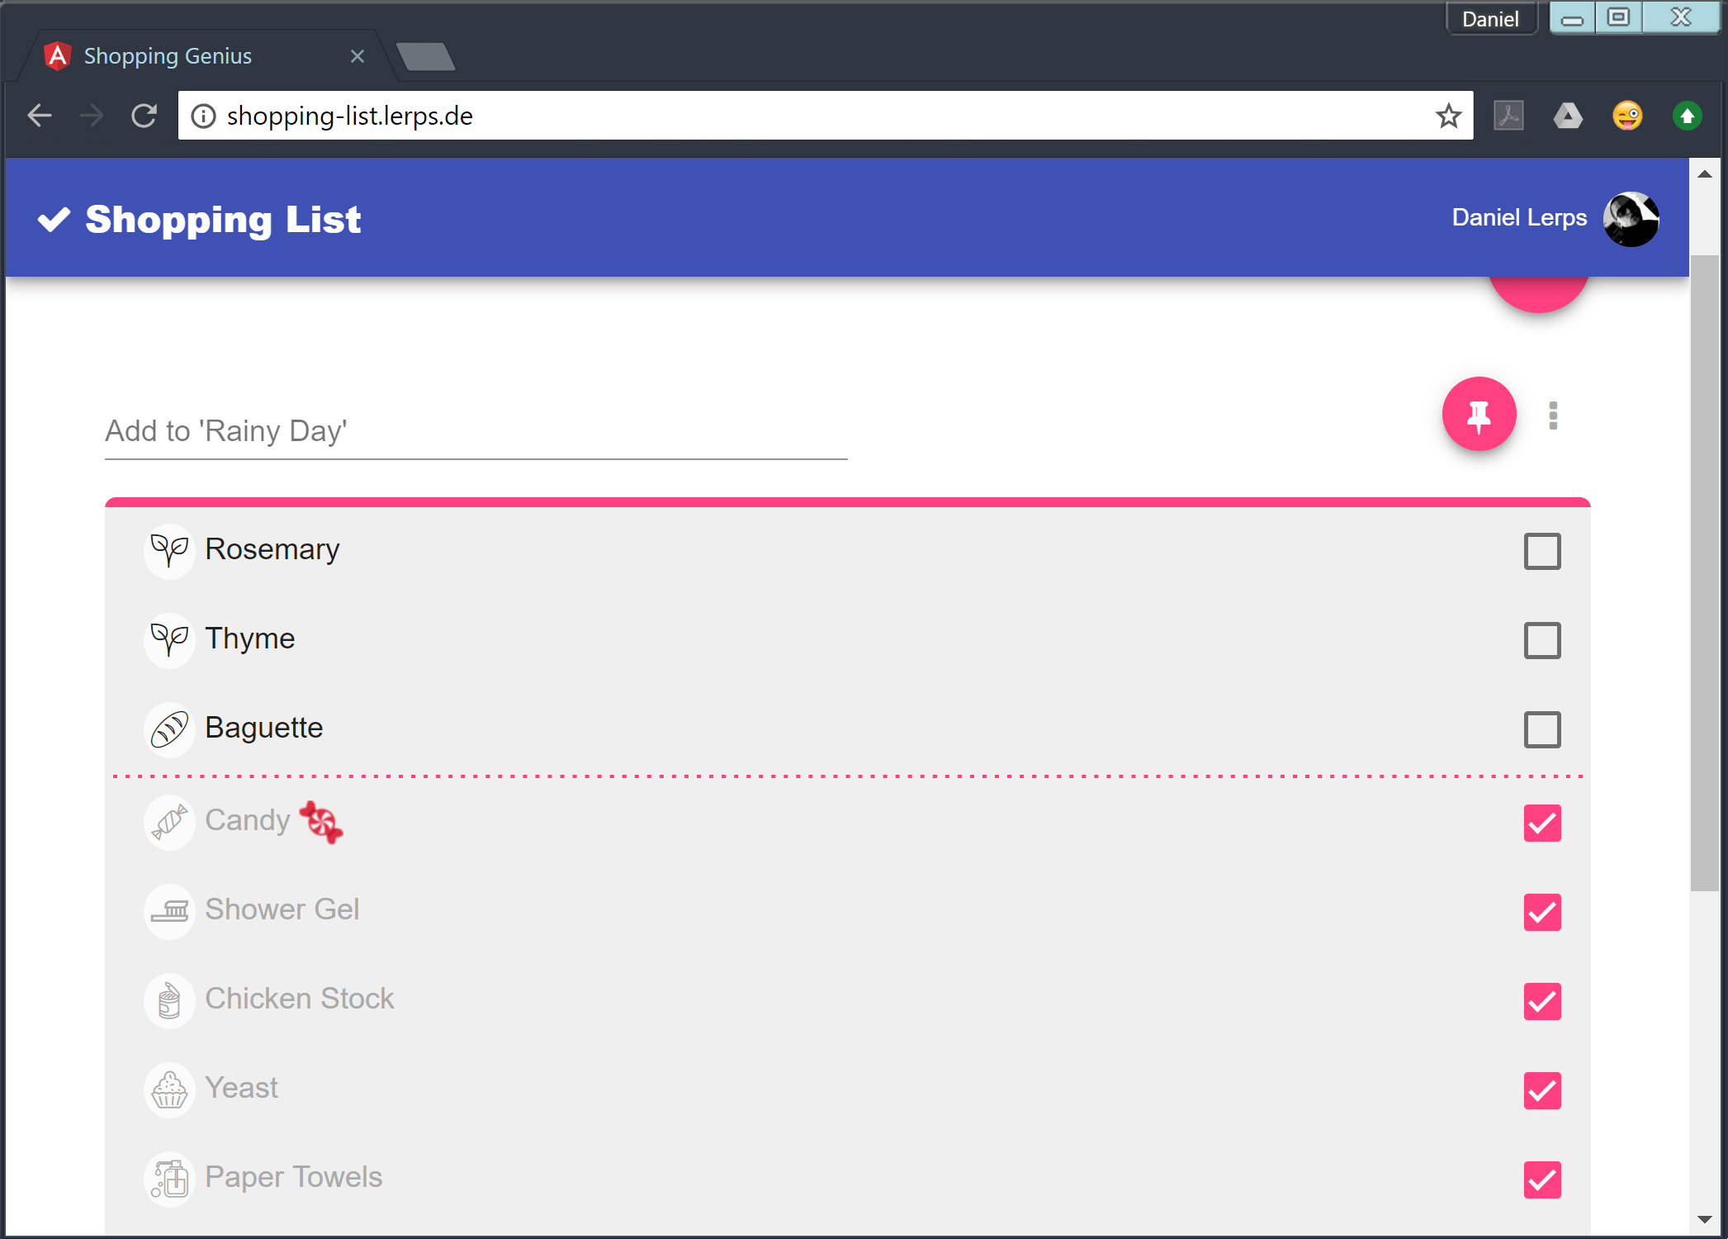Click the Paper Towels household icon
1728x1239 pixels.
pyautogui.click(x=169, y=1179)
